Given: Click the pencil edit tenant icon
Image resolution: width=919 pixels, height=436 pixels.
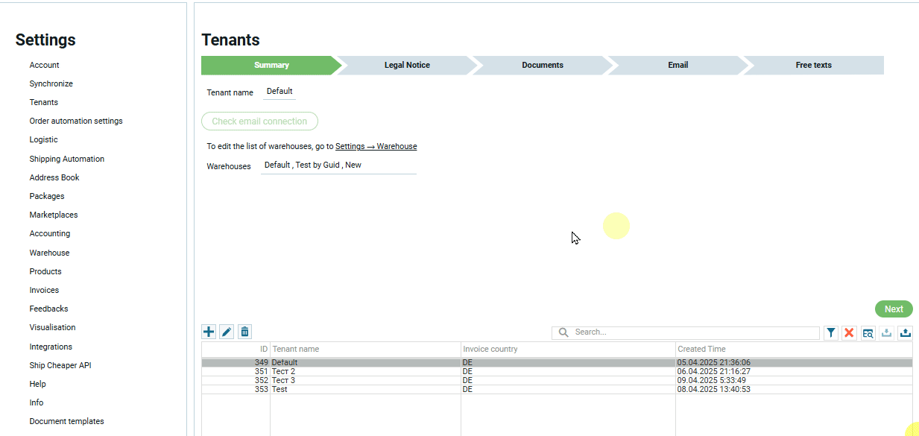Looking at the screenshot, I should tap(227, 332).
